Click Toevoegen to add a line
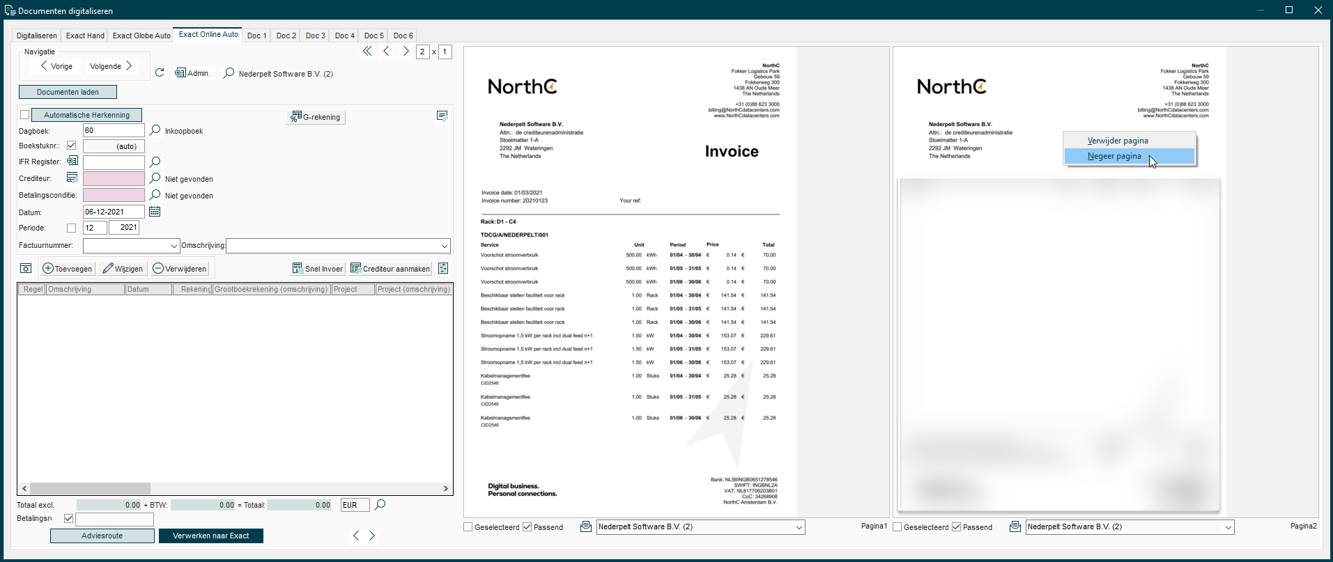Screen dimensions: 1333x562 [x=68, y=268]
